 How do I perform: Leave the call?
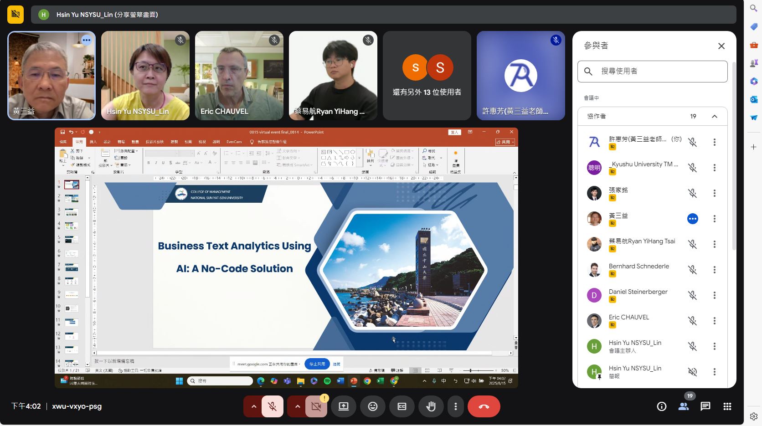(484, 406)
